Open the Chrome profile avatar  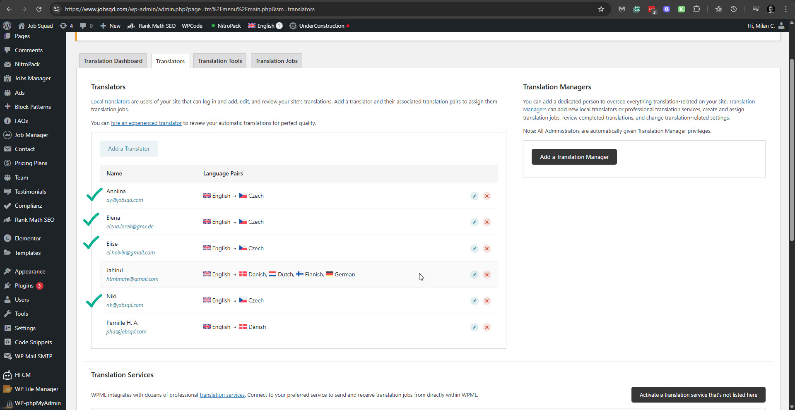pyautogui.click(x=771, y=9)
